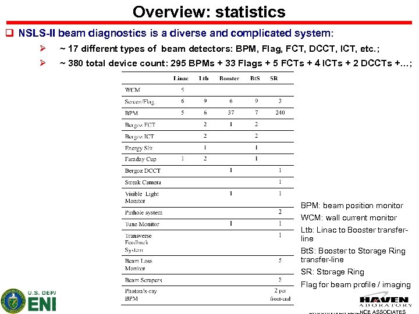419x314 pixels.
Task: Click the red square bullet beside NSLS-II
Action: point(10,33)
